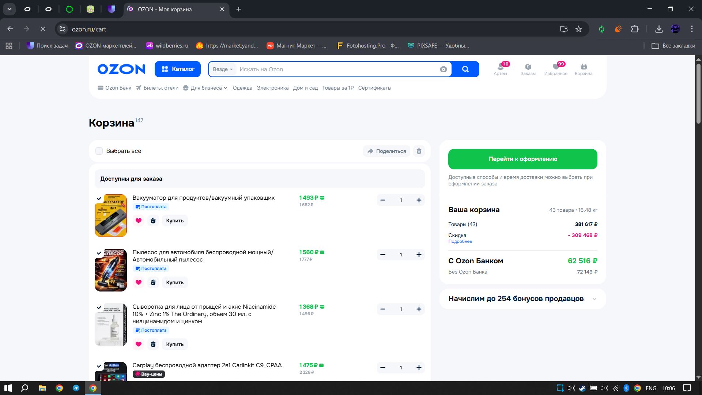Expand Начислим до 254 бонусов section
Image resolution: width=702 pixels, height=395 pixels.
coord(594,299)
